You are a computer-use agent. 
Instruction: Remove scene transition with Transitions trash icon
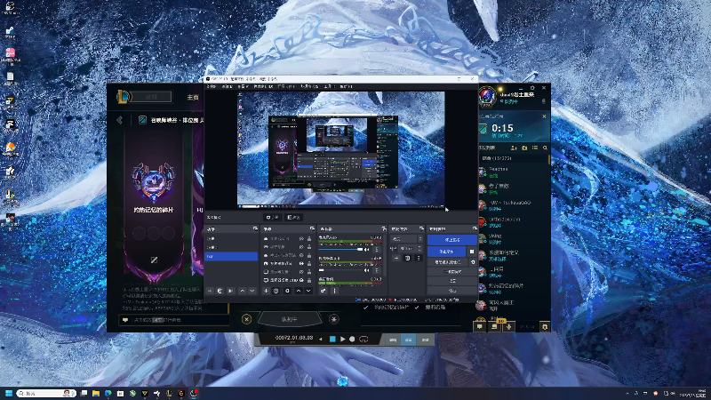[407, 258]
